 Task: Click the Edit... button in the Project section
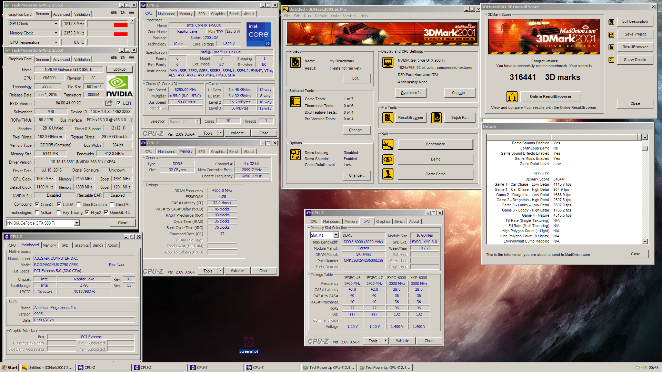click(357, 79)
